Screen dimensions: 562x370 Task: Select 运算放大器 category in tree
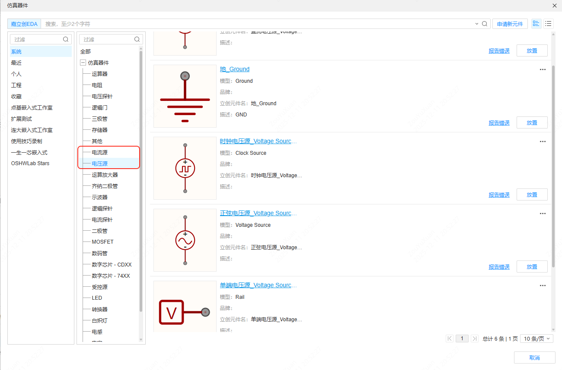(105, 175)
